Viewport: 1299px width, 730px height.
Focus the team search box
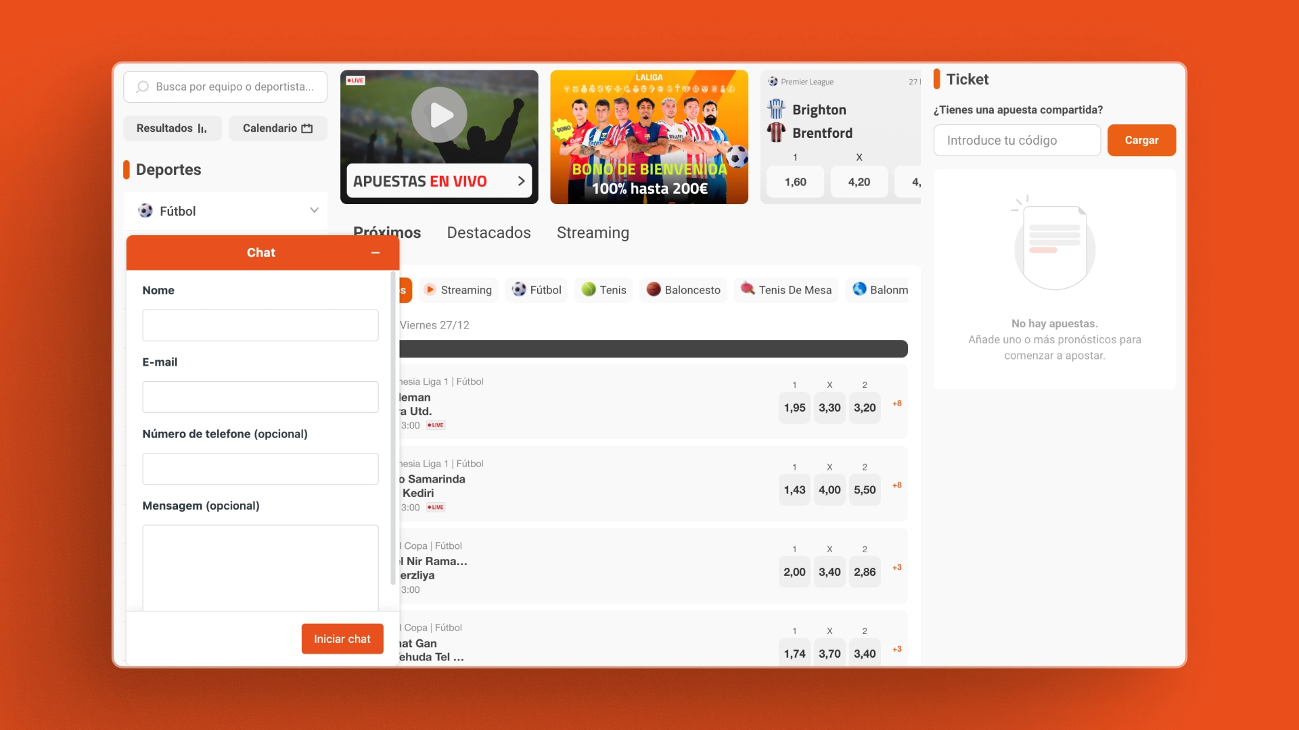point(225,87)
